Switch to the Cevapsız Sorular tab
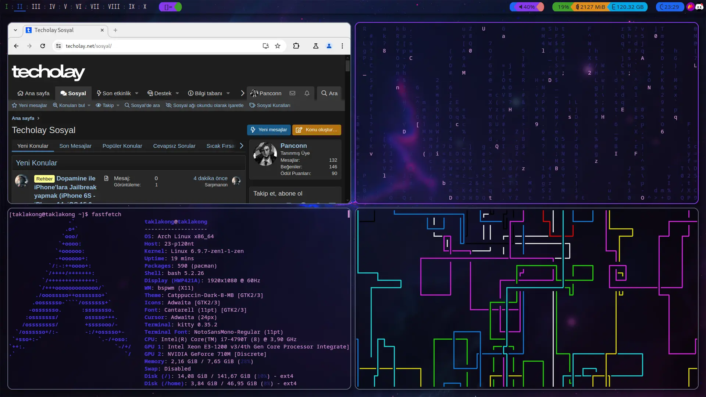 tap(174, 146)
